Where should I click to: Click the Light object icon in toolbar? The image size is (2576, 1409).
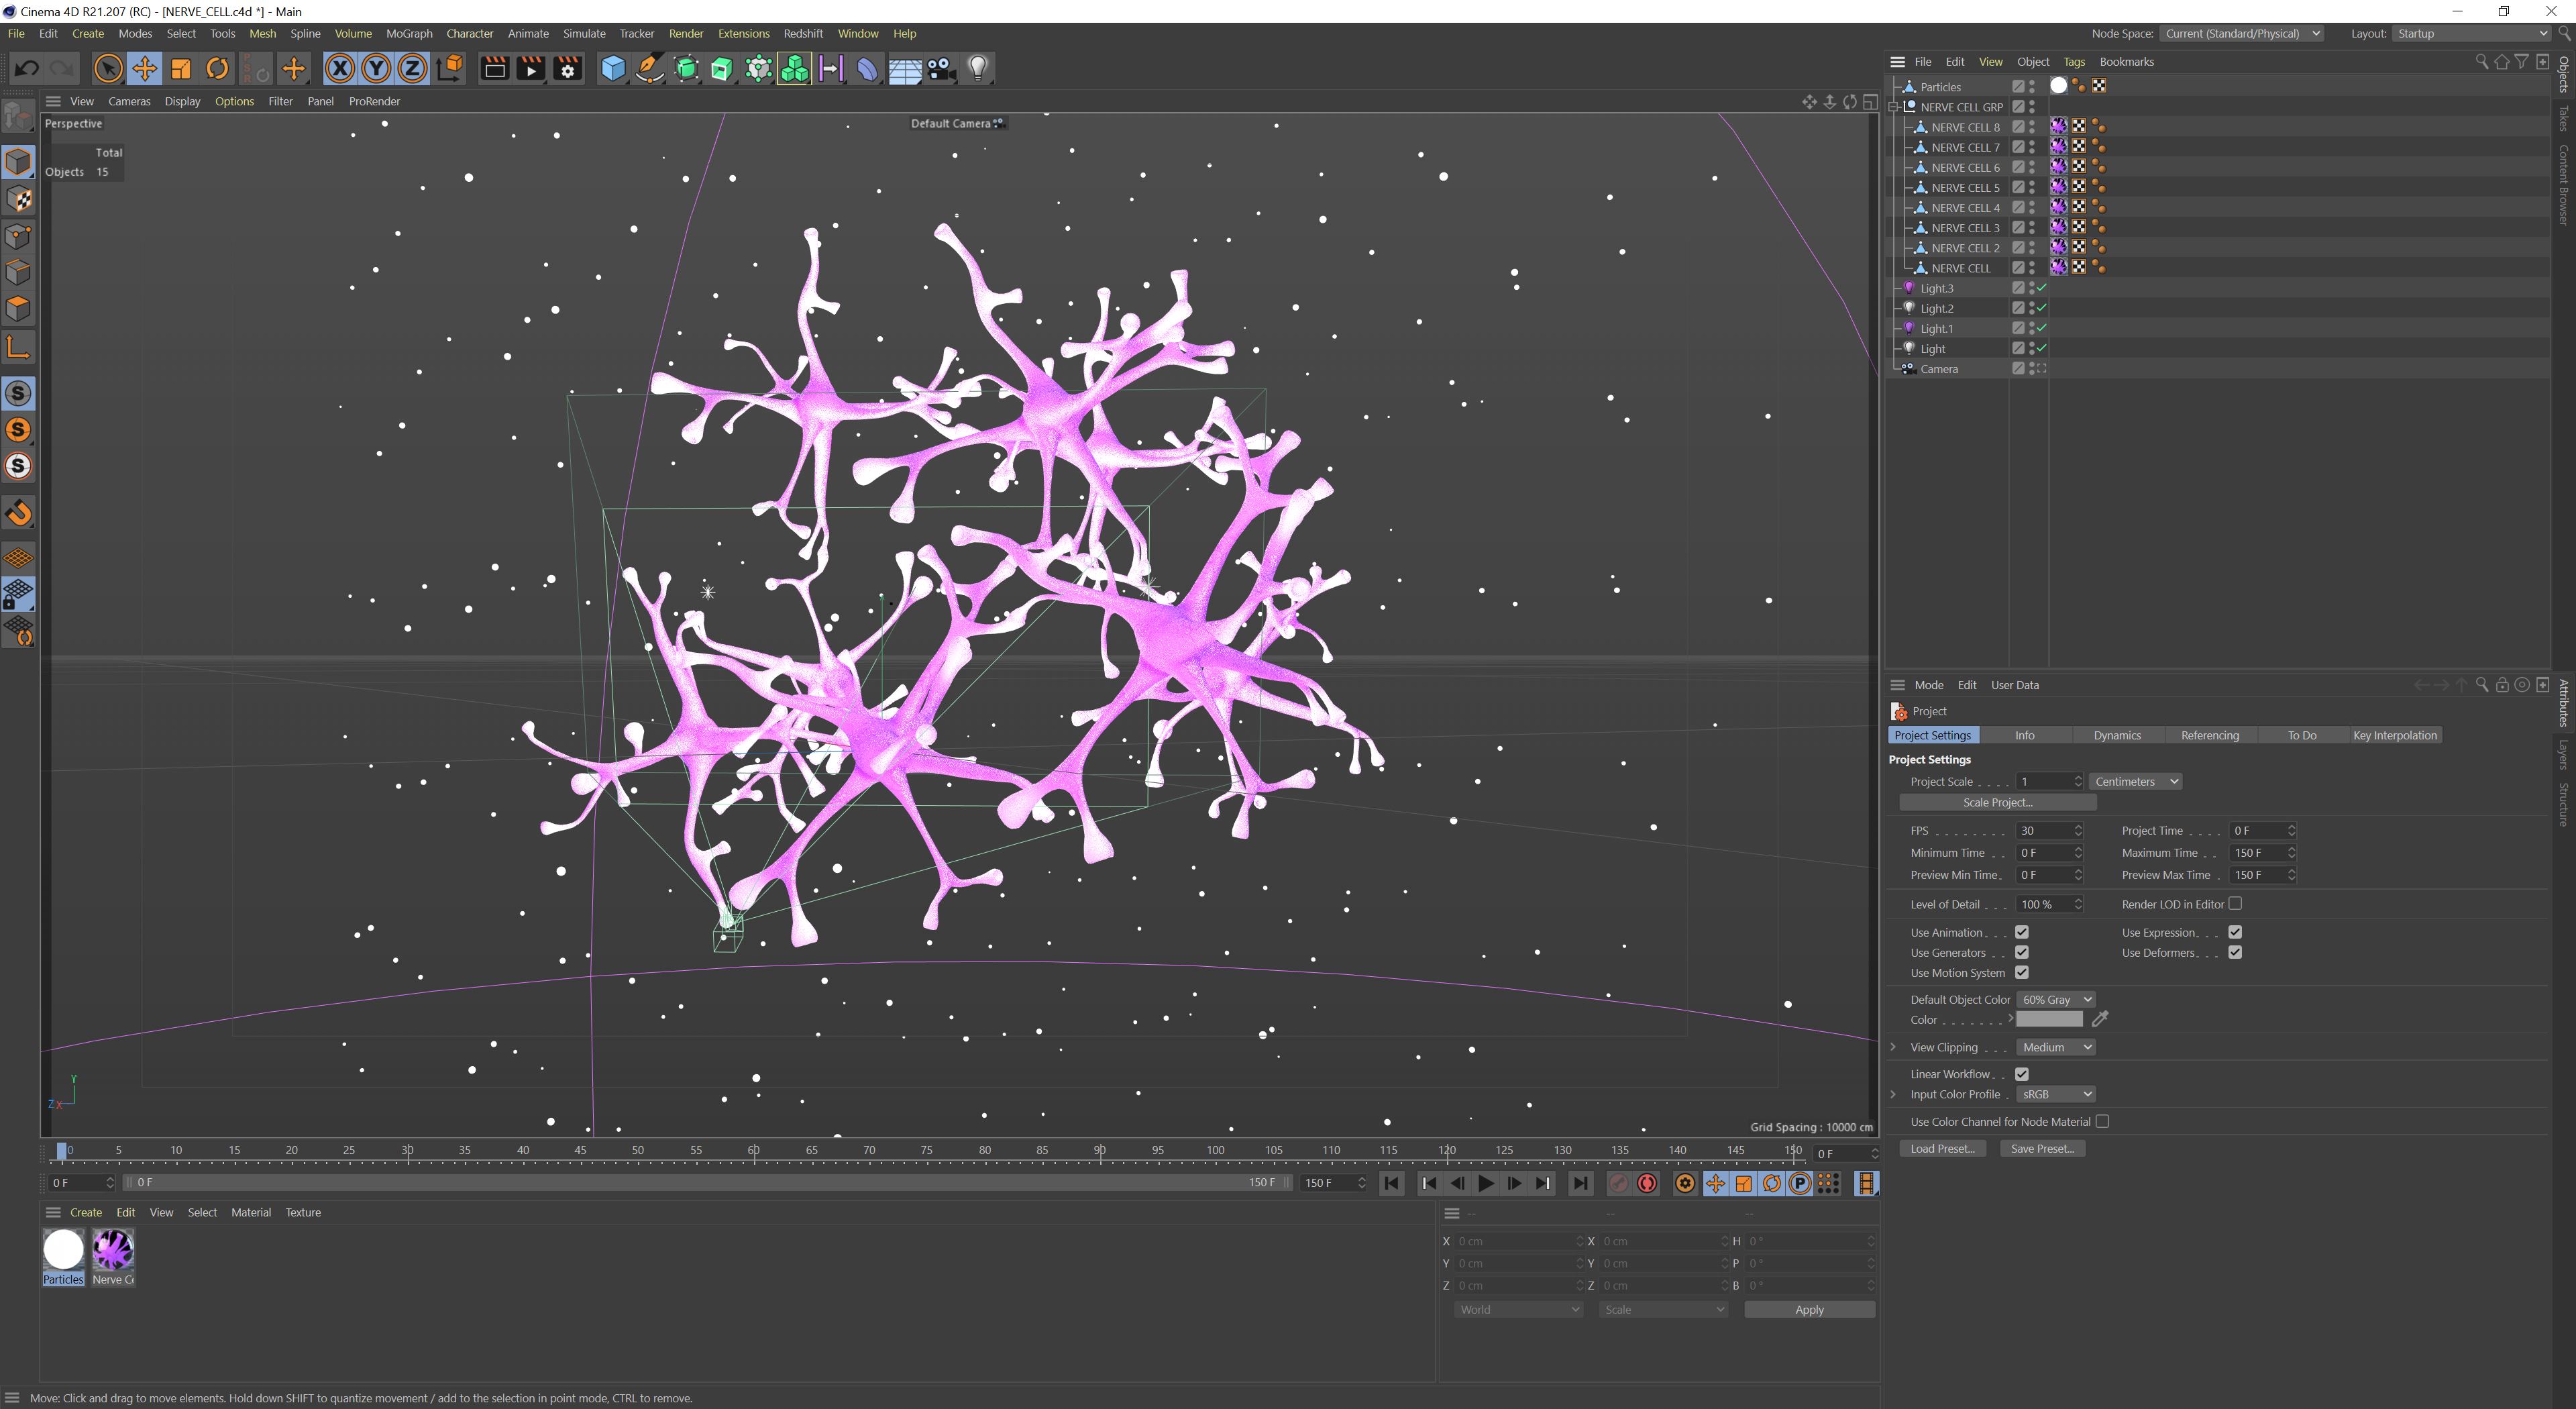[x=978, y=68]
